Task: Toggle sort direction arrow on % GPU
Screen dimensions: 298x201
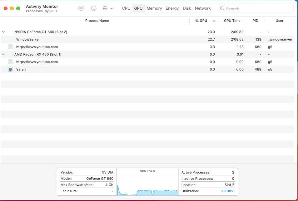Action: [x=214, y=21]
